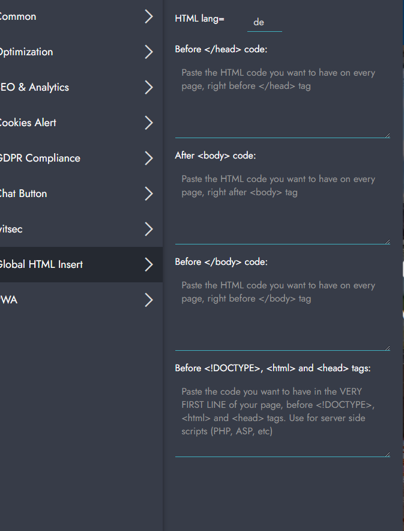Screen dimensions: 404x531
Task: Click the HTML lang input field
Action: (x=264, y=22)
